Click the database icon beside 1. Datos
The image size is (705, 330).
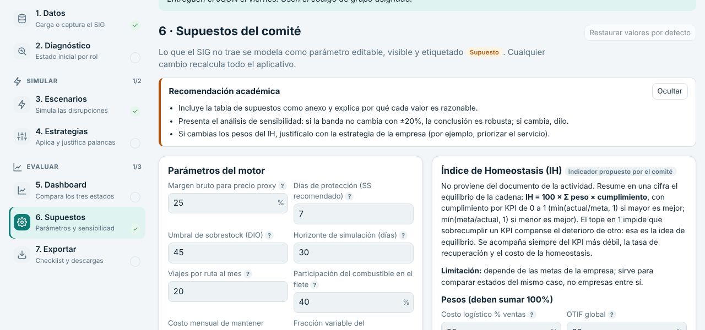pyautogui.click(x=22, y=19)
